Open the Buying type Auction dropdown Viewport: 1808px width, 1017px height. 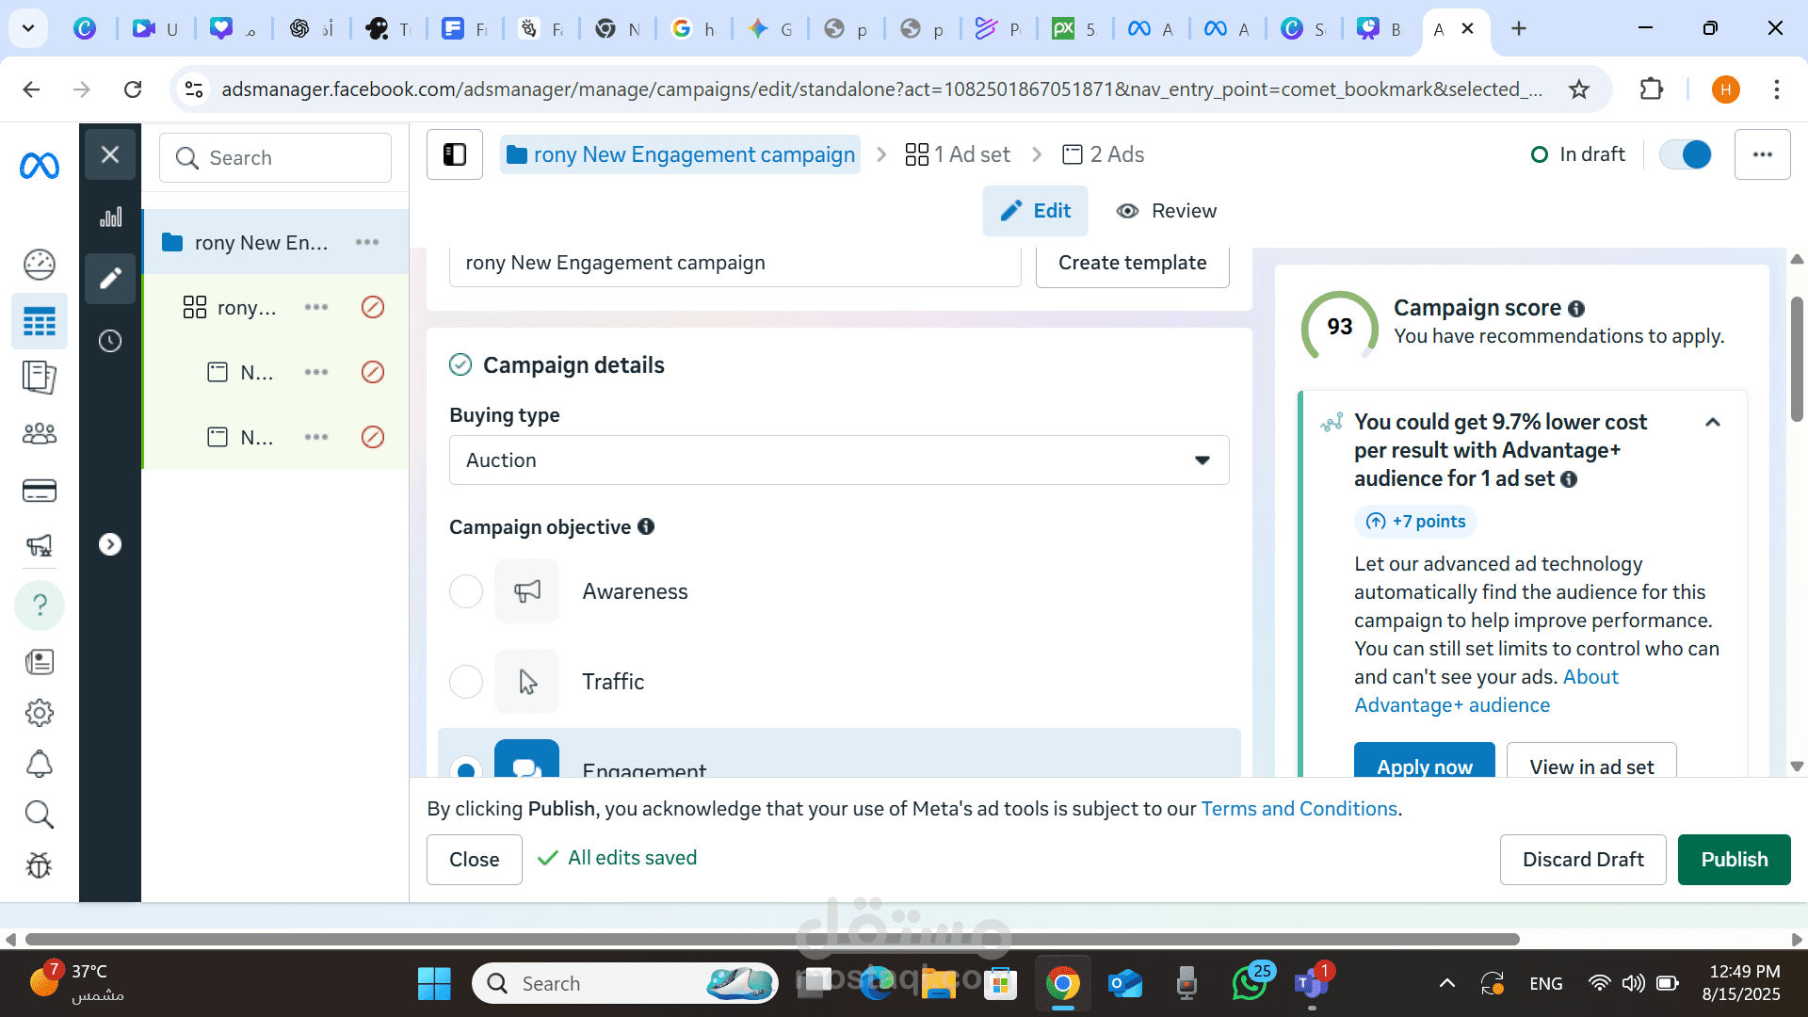pyautogui.click(x=838, y=460)
